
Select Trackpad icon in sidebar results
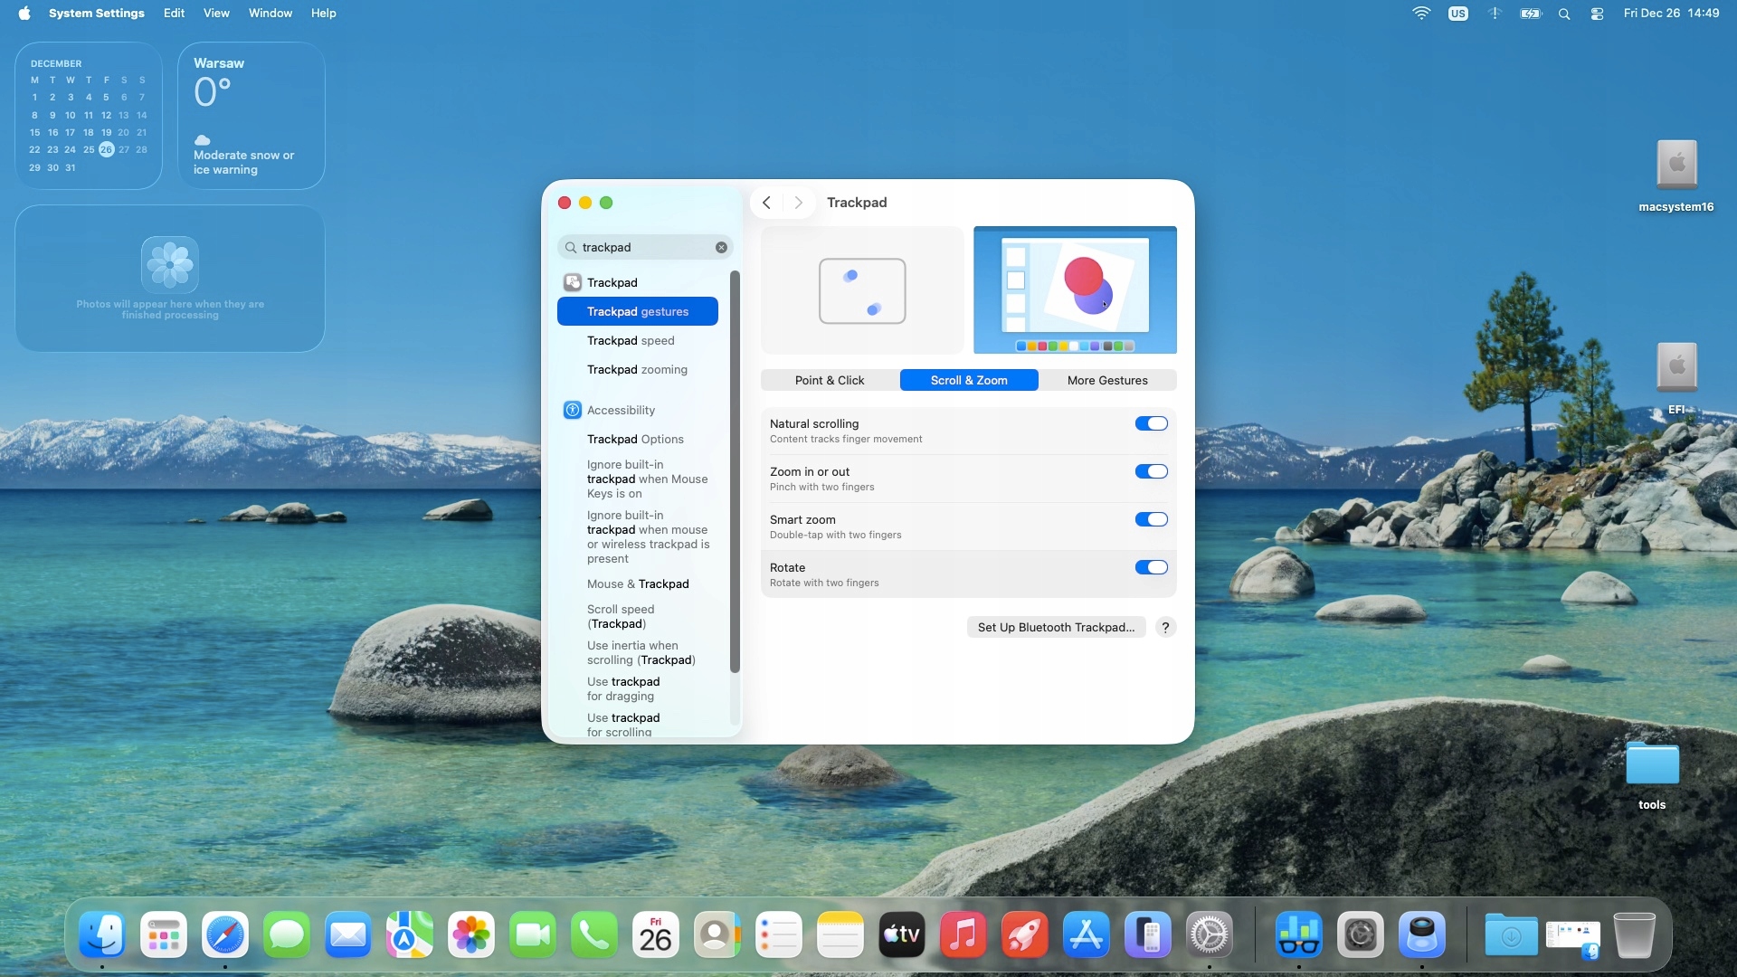573,282
